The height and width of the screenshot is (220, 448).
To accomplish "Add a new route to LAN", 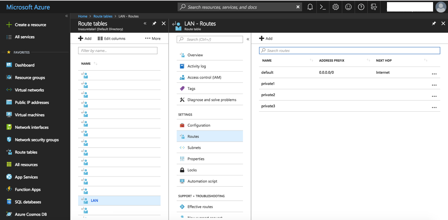I will click(266, 38).
